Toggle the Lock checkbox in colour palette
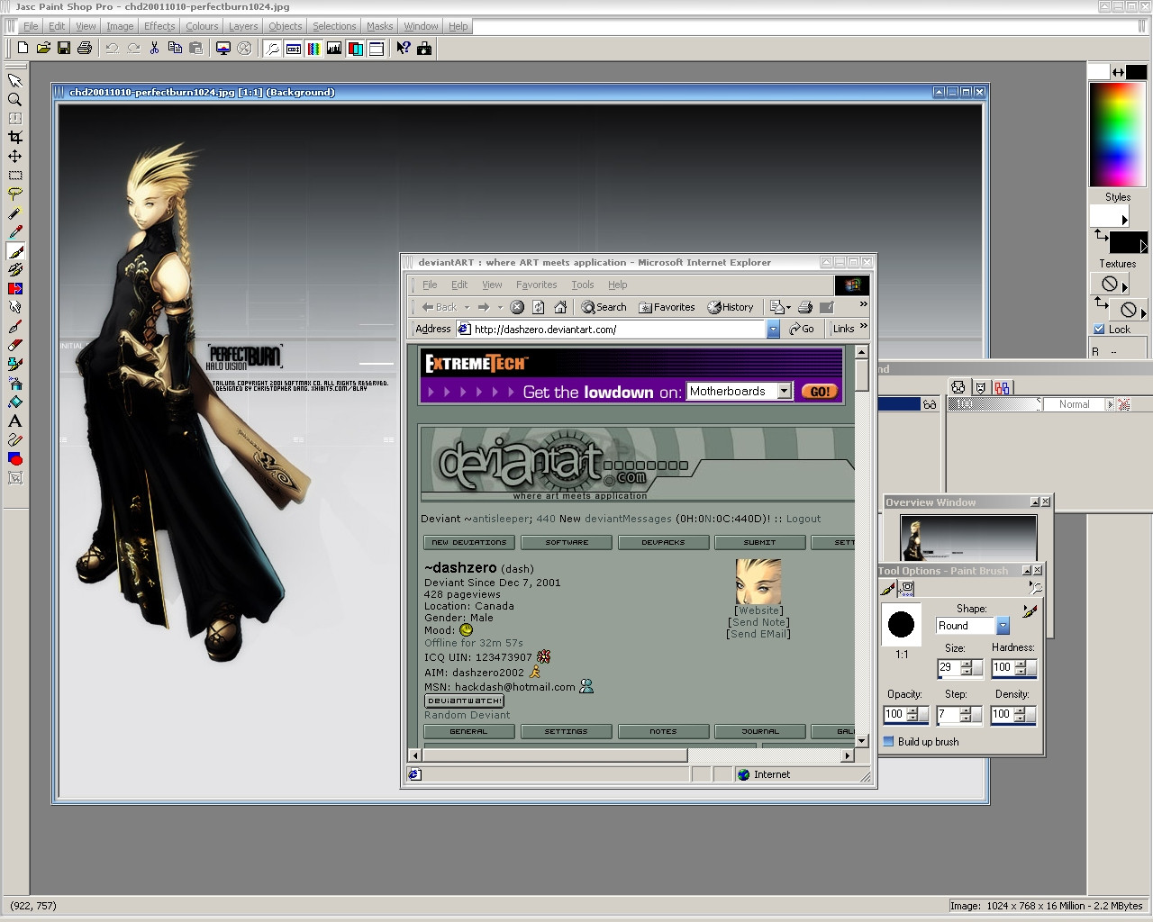The image size is (1153, 922). coord(1099,329)
